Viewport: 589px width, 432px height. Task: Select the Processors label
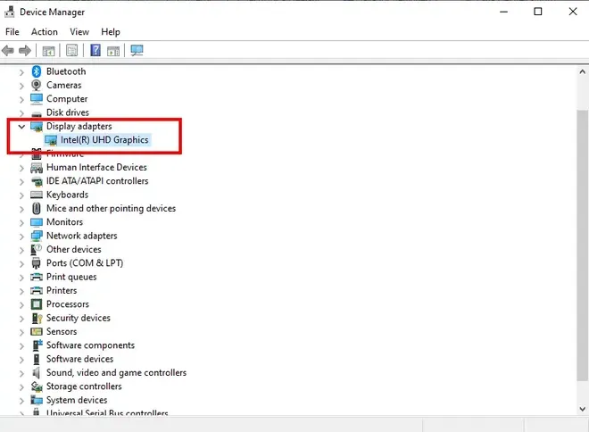click(68, 304)
